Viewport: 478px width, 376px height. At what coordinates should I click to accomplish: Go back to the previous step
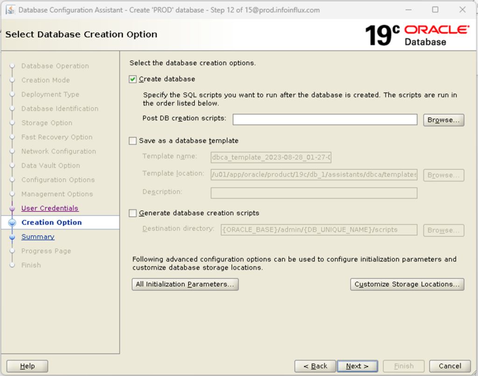(315, 366)
